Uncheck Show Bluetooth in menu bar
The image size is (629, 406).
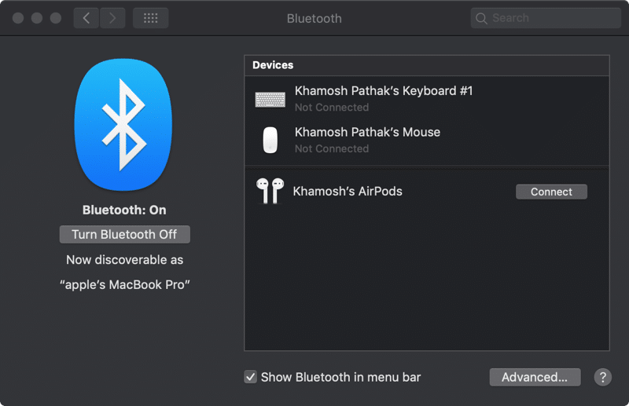click(x=251, y=377)
